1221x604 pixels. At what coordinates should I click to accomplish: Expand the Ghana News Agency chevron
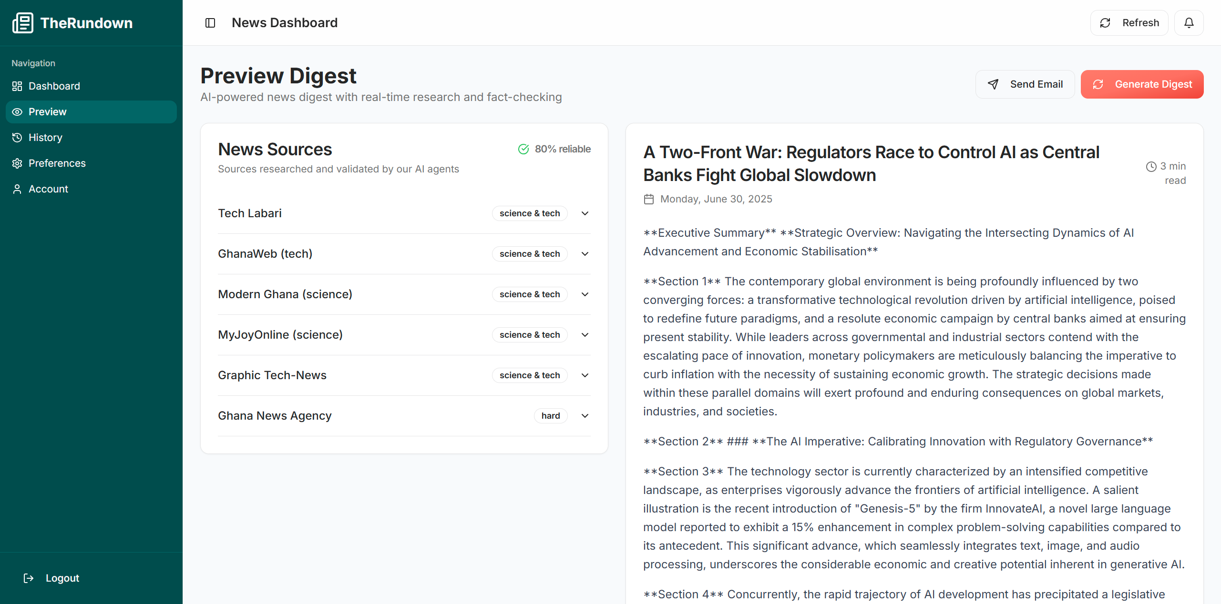click(x=585, y=416)
